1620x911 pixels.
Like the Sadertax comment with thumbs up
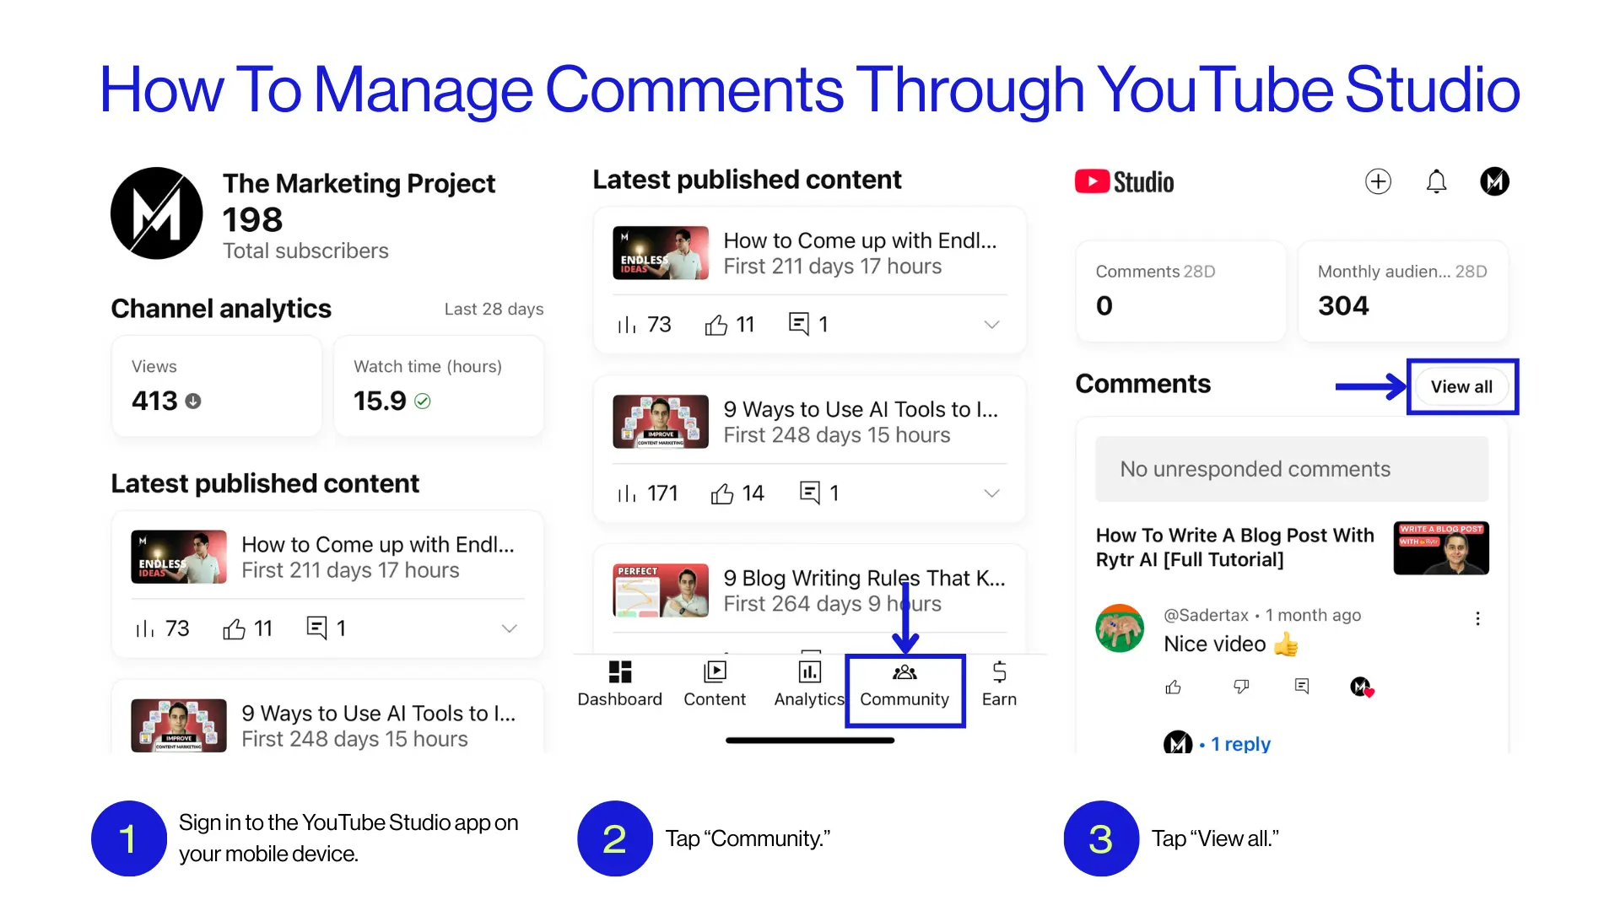point(1173,687)
